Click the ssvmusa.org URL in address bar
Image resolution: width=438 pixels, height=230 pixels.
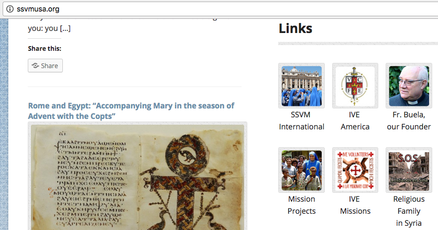[38, 9]
